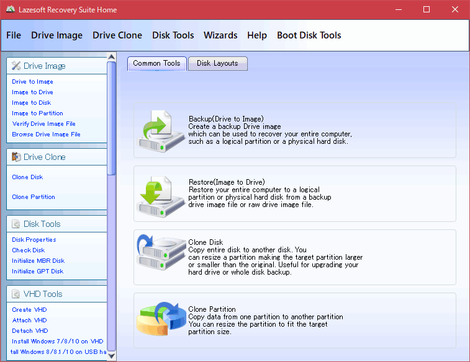
Task: Click the sidebar scroll down arrow
Action: (112, 356)
